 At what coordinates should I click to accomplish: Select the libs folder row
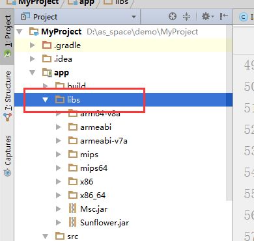click(123, 100)
